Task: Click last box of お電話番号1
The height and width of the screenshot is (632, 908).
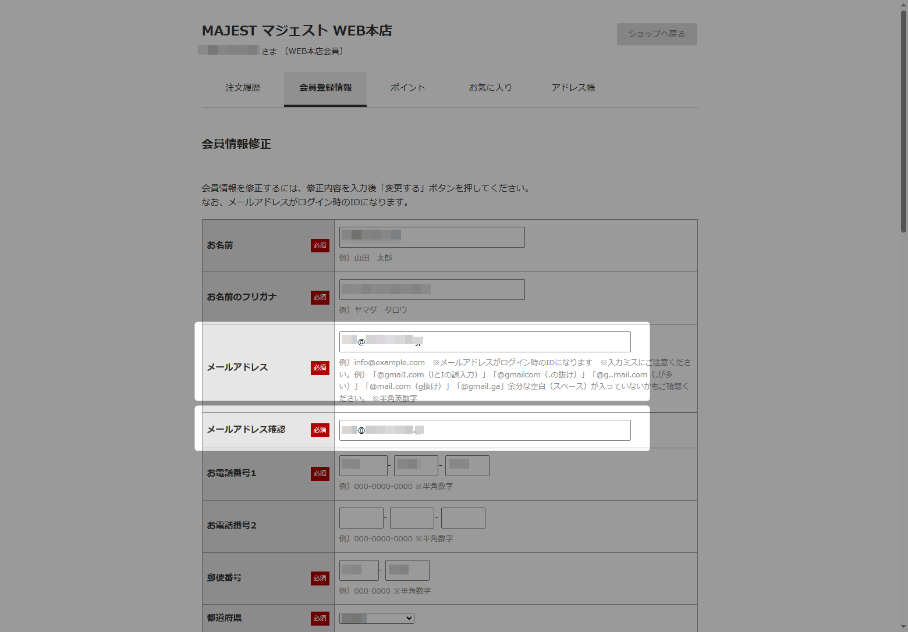Action: [467, 466]
